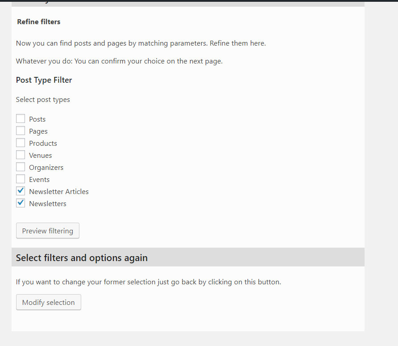This screenshot has height=346, width=398.
Task: Click the Newsletter Articles label text
Action: 59,192
